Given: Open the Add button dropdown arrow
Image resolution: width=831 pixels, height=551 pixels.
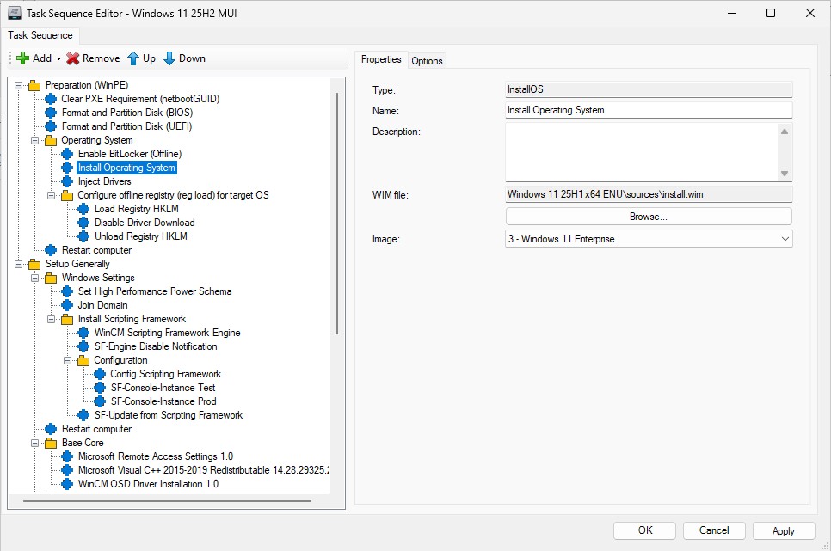Looking at the screenshot, I should [x=58, y=59].
